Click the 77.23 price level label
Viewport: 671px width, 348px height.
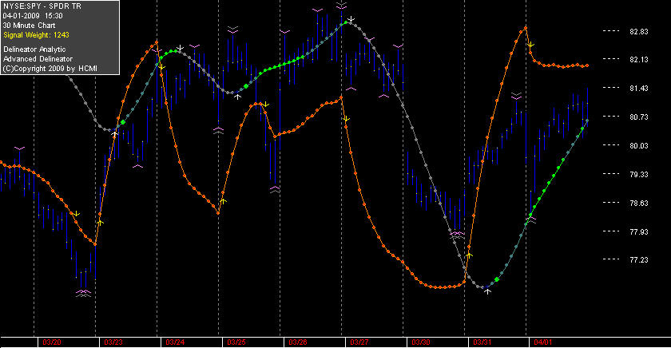click(639, 260)
